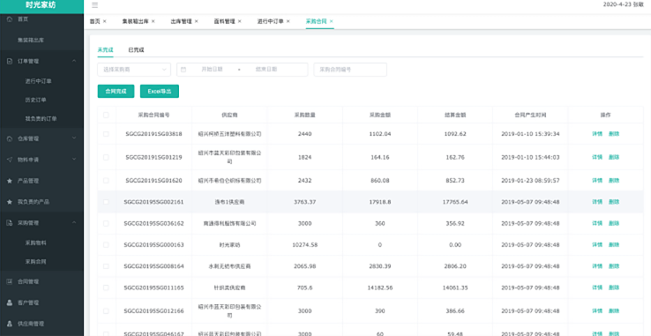651x336 pixels.
Task: Check the row for contract SGCG20191SG01219
Action: [x=106, y=157]
